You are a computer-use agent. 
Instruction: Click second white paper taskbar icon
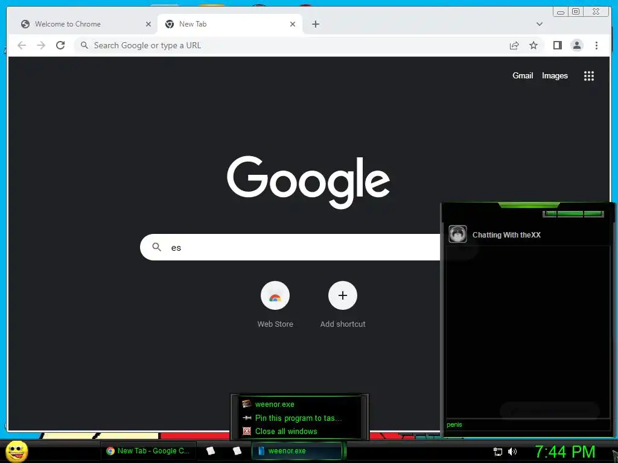coord(237,451)
